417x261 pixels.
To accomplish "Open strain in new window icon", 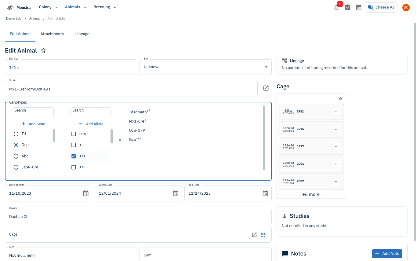I will [x=266, y=88].
